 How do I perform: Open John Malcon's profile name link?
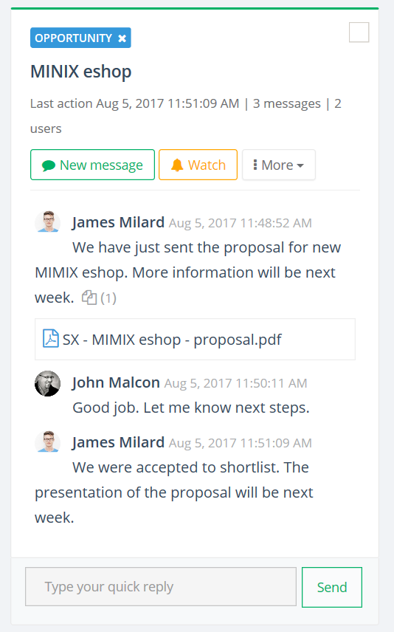coord(116,382)
